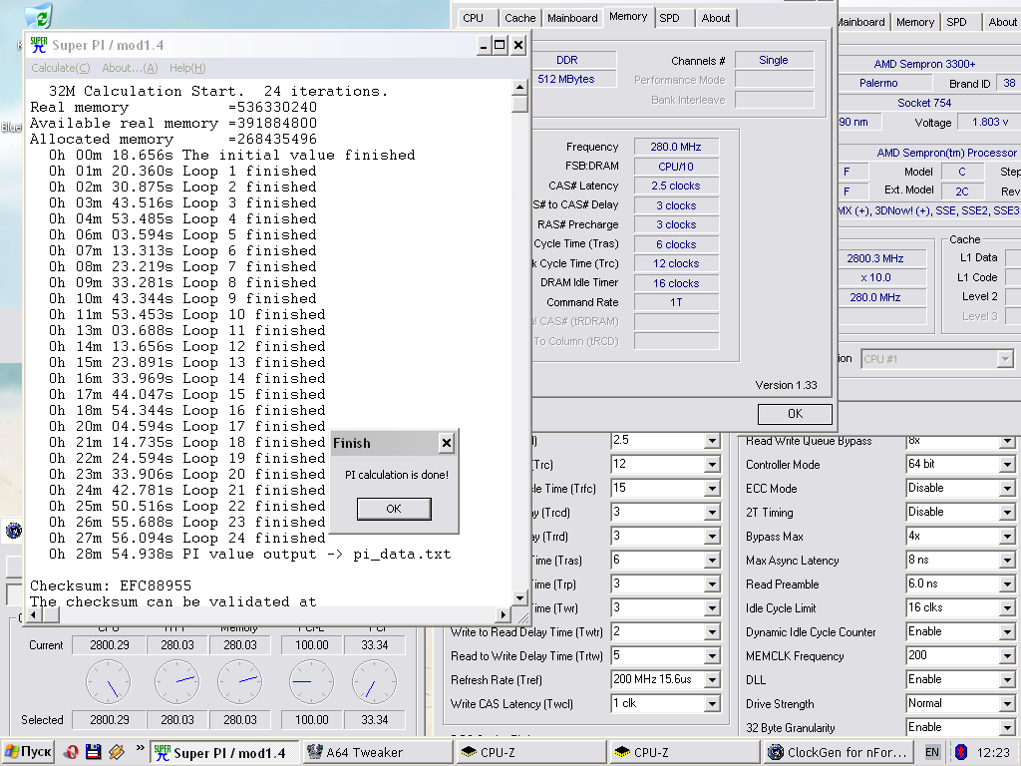
Task: Click the OK button in the CPU-Z Memory window
Action: point(795,414)
